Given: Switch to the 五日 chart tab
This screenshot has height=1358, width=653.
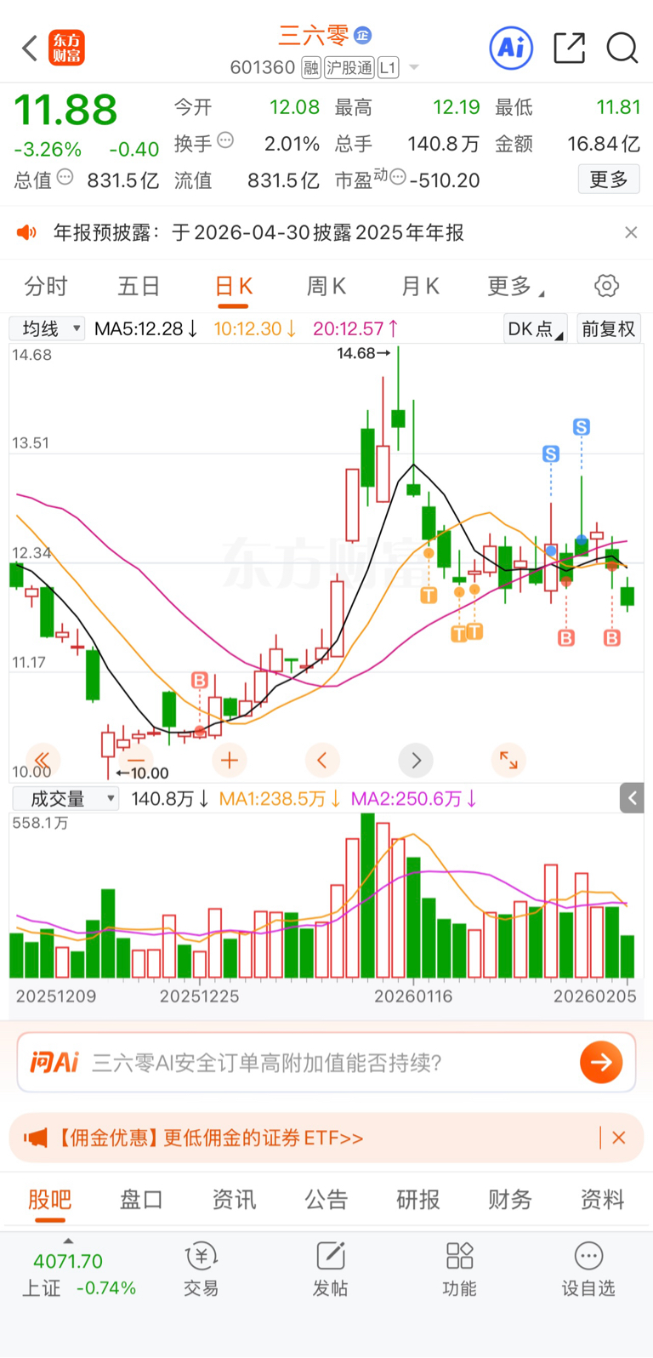Looking at the screenshot, I should point(139,286).
